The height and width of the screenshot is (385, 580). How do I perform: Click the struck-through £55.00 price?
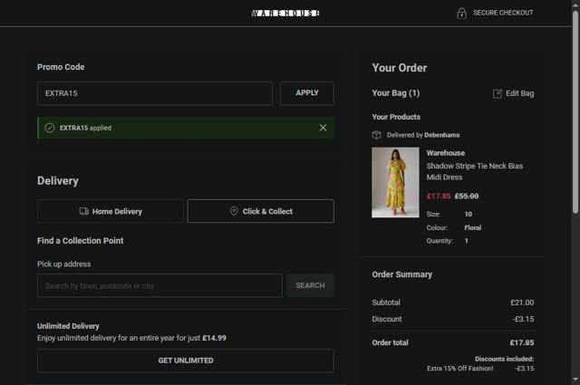(x=467, y=196)
